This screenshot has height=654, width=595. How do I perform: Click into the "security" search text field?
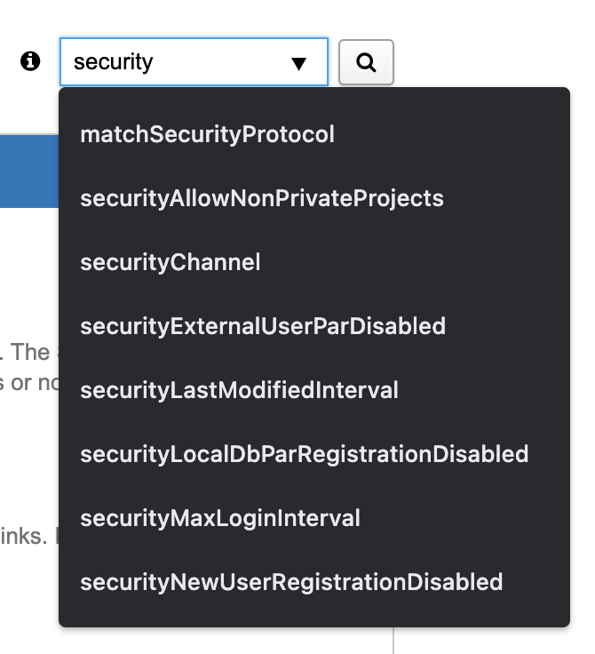pos(169,62)
